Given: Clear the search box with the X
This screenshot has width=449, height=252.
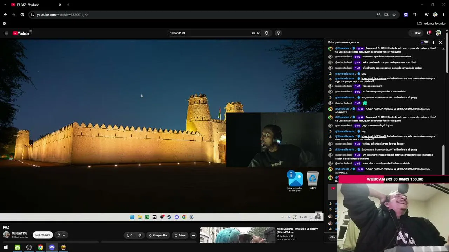Looking at the screenshot, I should coord(258,33).
